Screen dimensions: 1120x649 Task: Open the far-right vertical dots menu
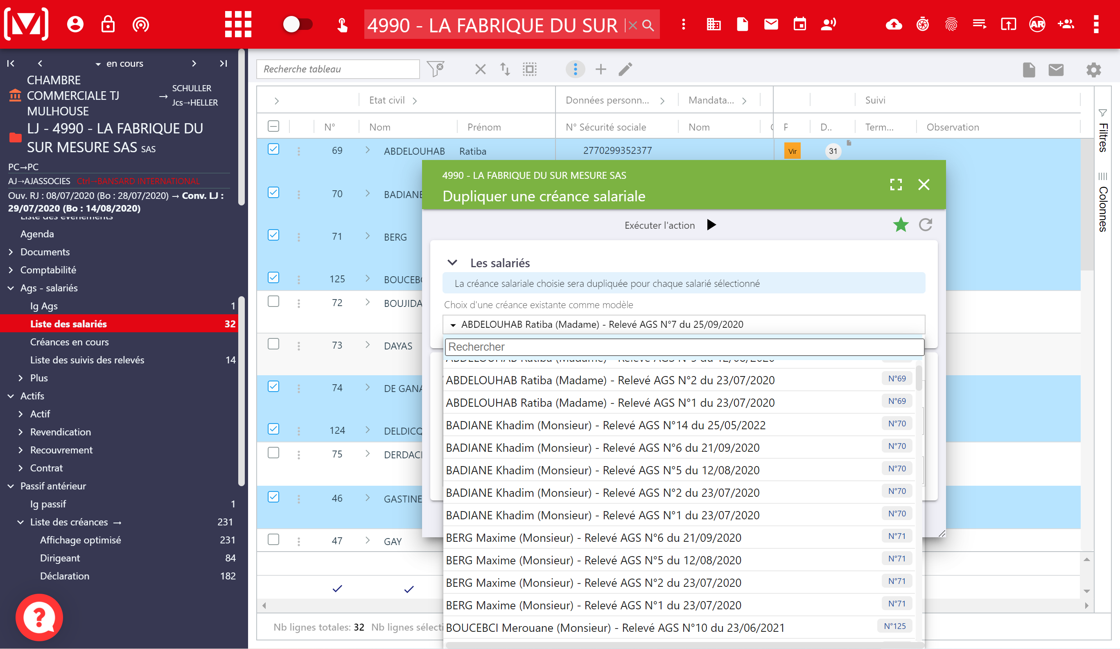(1096, 24)
